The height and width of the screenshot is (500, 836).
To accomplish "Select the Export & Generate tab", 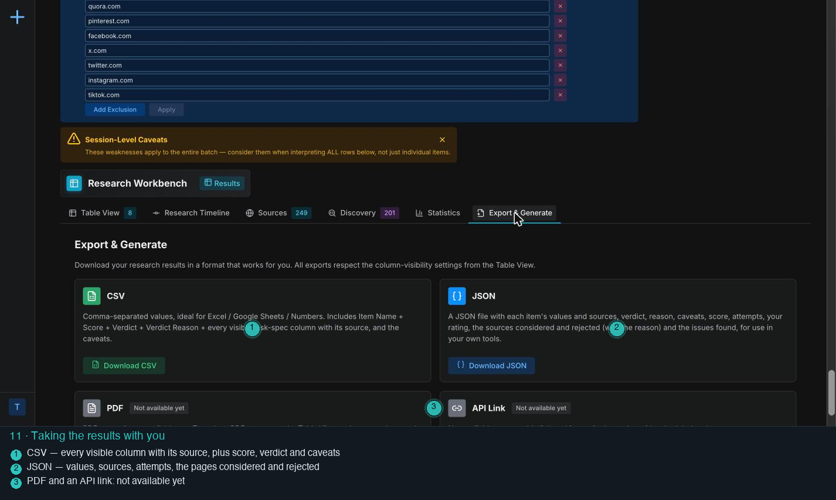I will (x=515, y=212).
